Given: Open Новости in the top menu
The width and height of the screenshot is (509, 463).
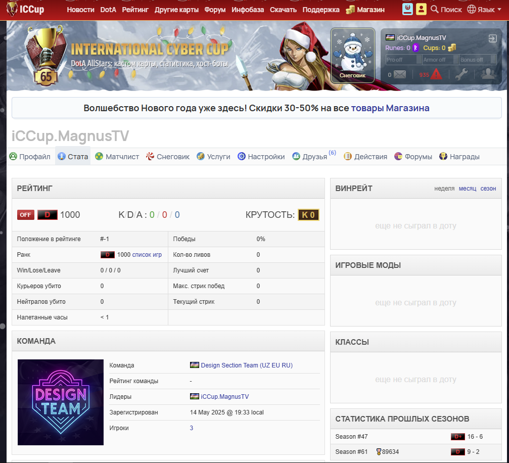Looking at the screenshot, I should [x=80, y=10].
